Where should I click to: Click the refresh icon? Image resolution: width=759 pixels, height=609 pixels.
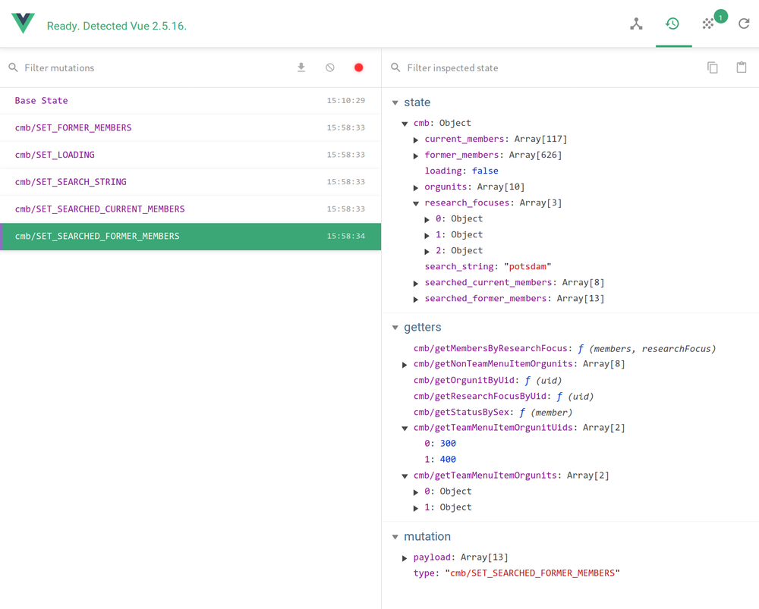click(744, 24)
